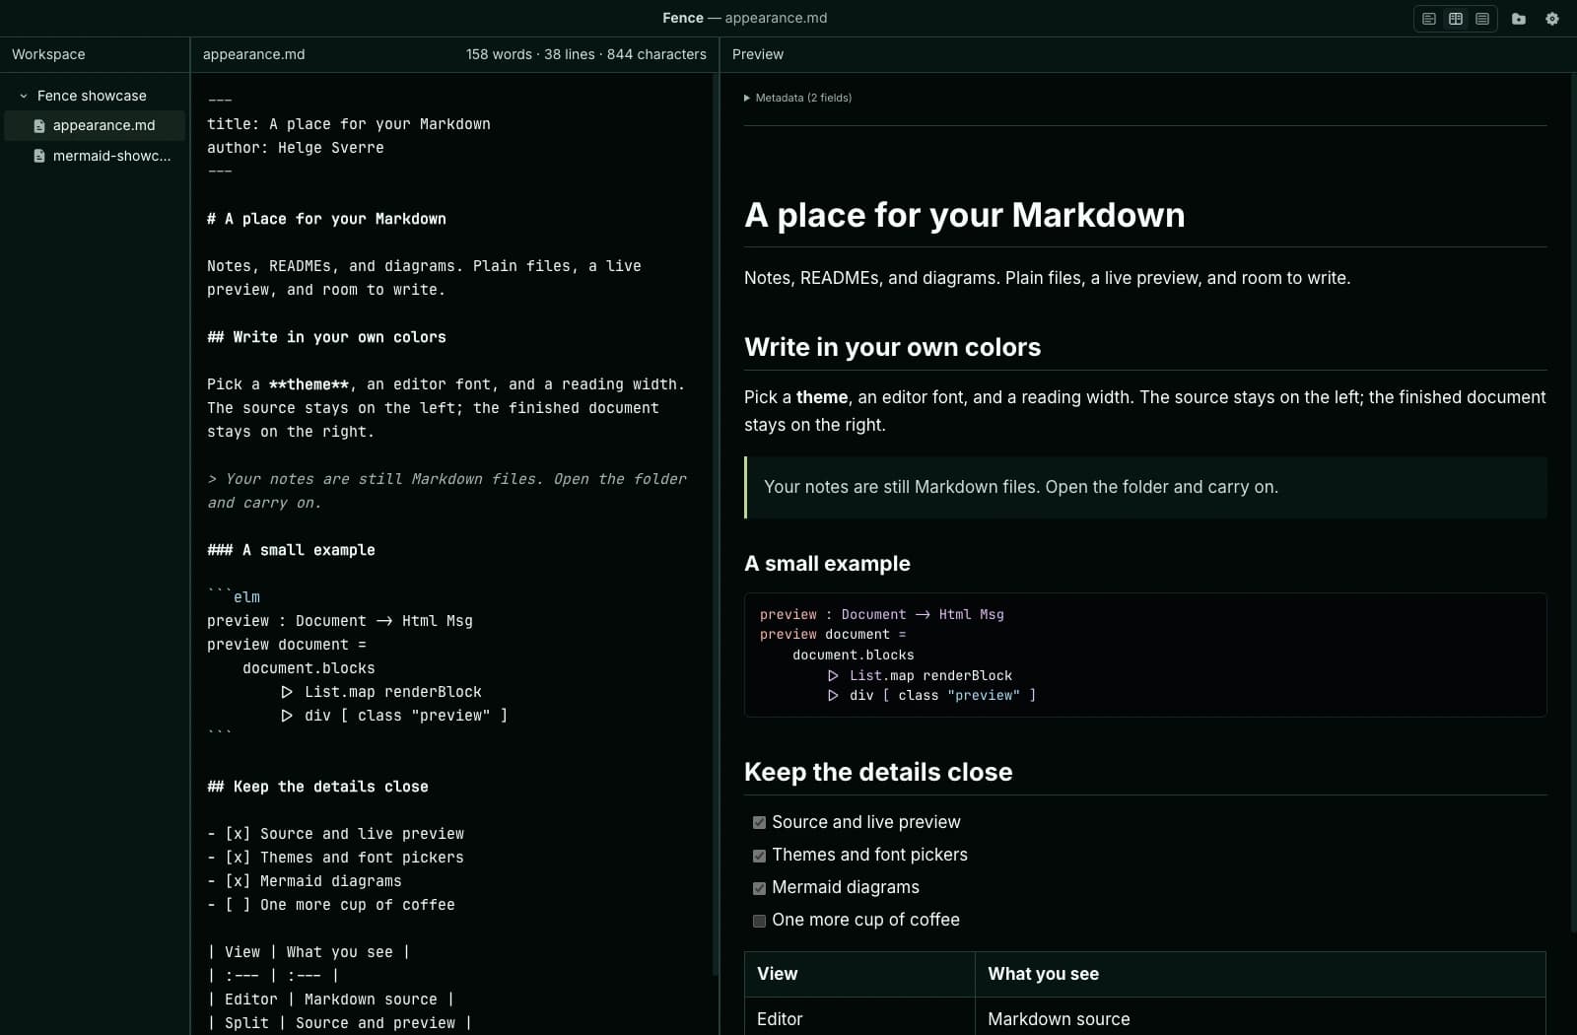Click '| Split | Source and preview |' source line
The height and width of the screenshot is (1035, 1577).
[339, 1023]
